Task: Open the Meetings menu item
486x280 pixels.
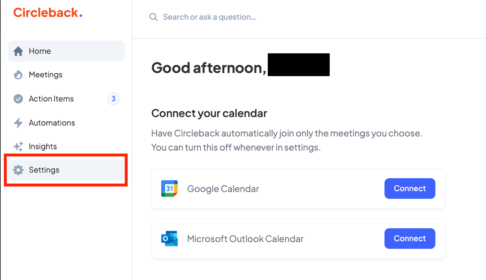Action: [x=46, y=75]
